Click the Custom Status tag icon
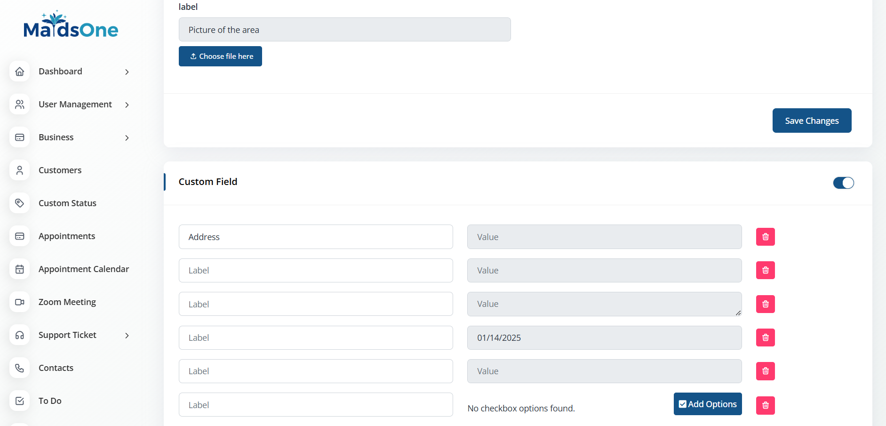The image size is (886, 426). pyautogui.click(x=20, y=203)
